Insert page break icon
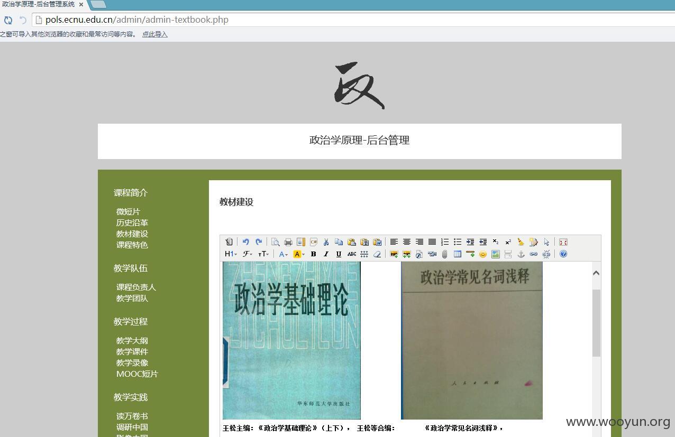The width and height of the screenshot is (675, 437). tap(508, 254)
